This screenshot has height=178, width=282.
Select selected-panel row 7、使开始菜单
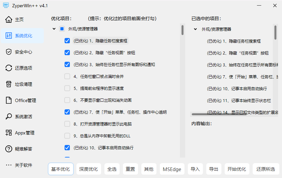tap(242, 77)
